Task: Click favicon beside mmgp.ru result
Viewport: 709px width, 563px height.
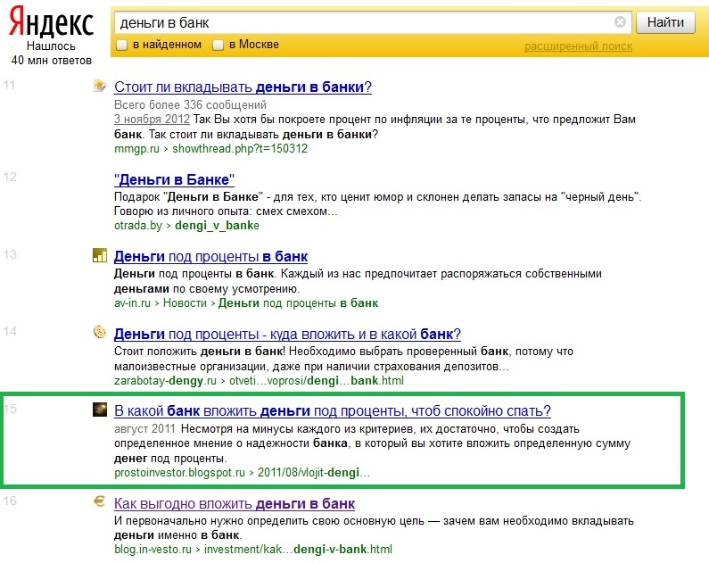Action: point(100,86)
